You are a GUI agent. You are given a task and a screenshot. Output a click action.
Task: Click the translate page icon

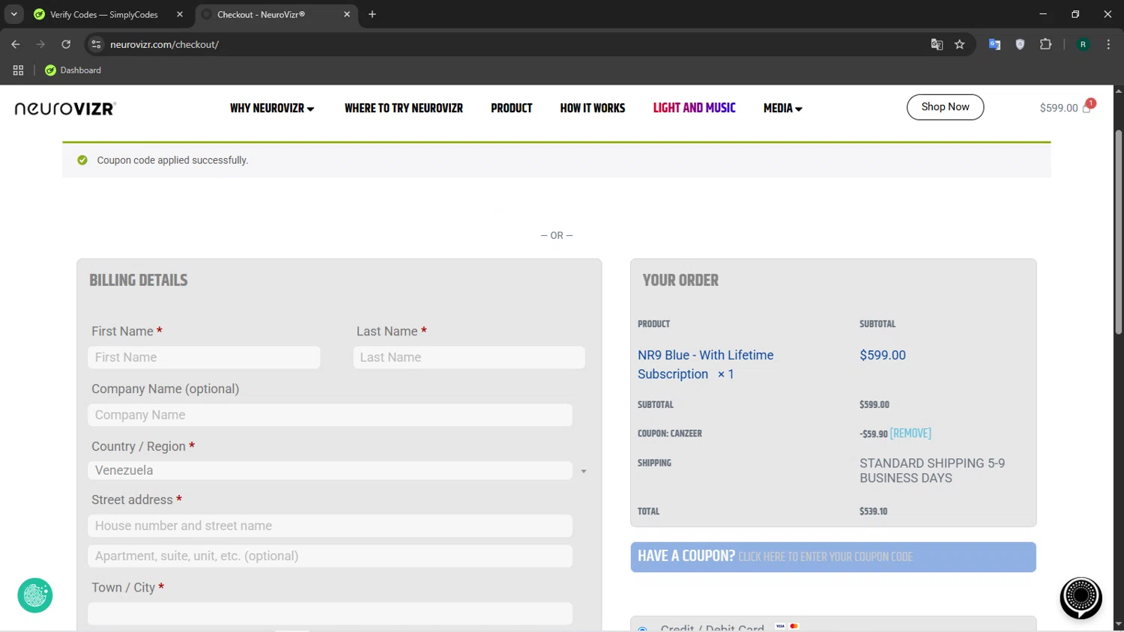(x=937, y=44)
